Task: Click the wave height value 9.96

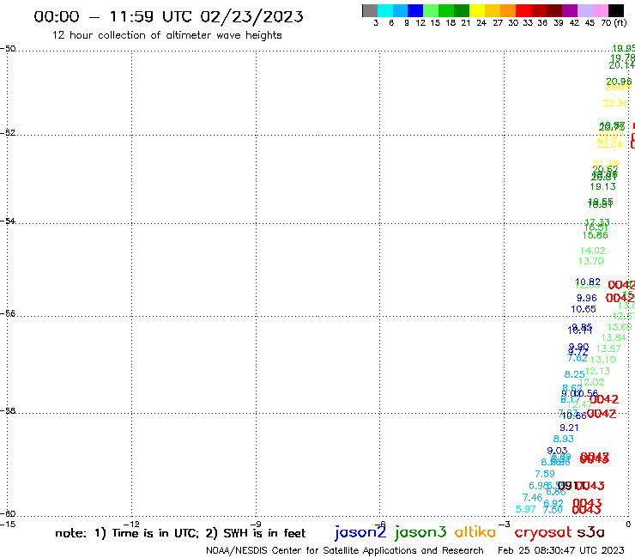Action: 586,298
